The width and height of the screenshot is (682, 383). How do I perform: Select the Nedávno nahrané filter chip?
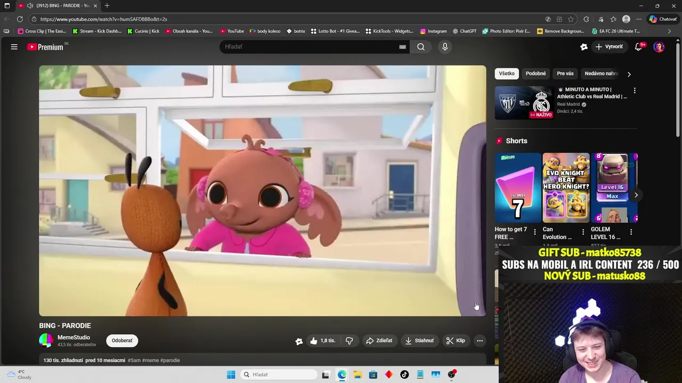[600, 73]
